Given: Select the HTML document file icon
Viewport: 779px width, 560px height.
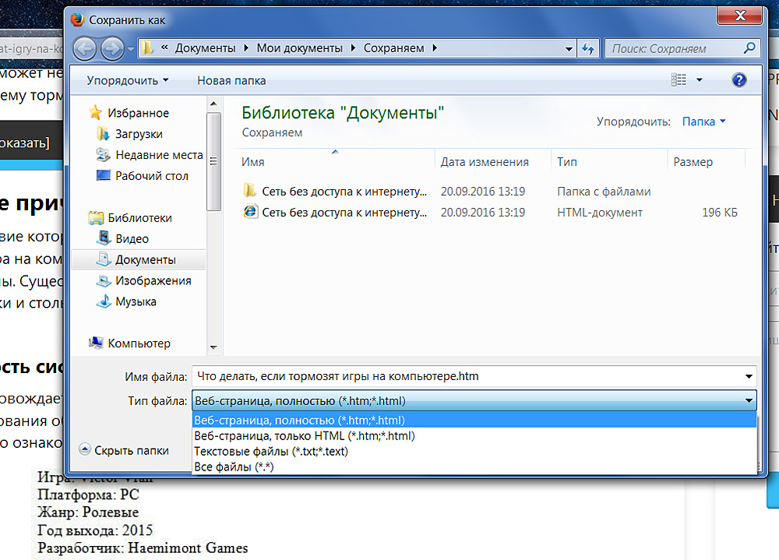Looking at the screenshot, I should click(x=250, y=212).
